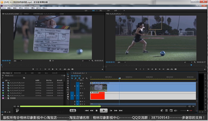Image resolution: width=208 pixels, height=121 pixels.
Task: Click the timeline Add Marker icon
Action: pos(83,78)
